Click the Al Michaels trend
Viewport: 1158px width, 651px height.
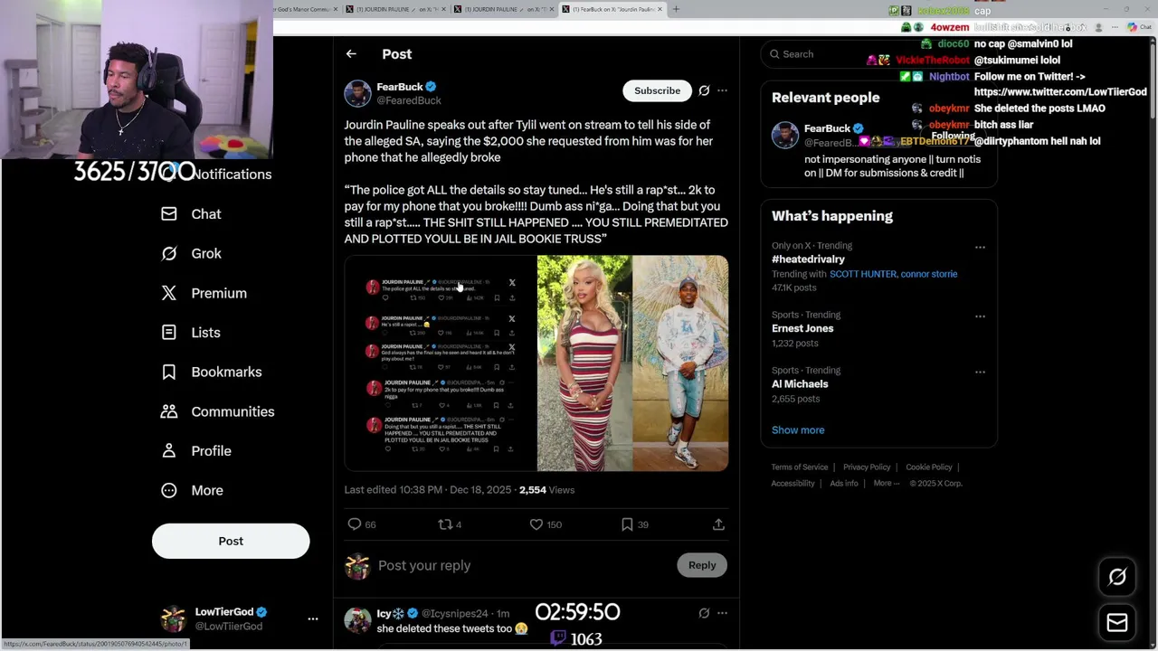pos(800,384)
